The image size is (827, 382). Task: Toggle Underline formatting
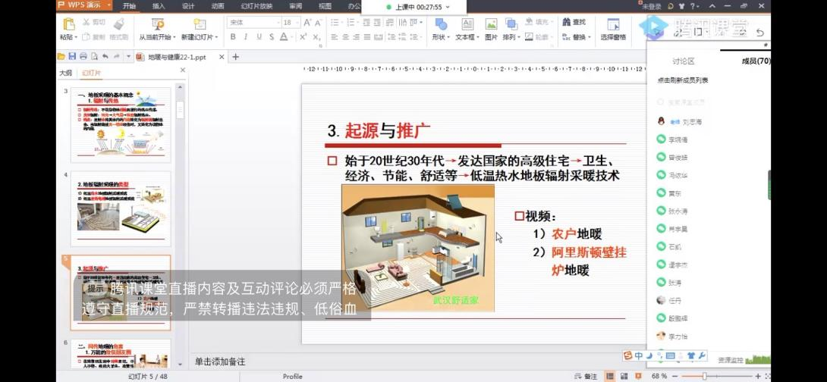pyautogui.click(x=259, y=36)
